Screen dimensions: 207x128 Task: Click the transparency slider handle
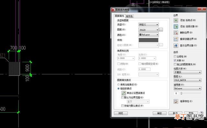[181, 93]
